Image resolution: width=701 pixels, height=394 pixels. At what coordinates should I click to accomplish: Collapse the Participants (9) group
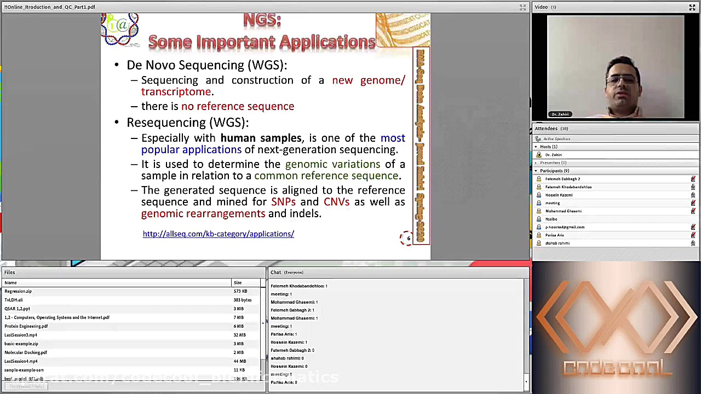tap(536, 171)
